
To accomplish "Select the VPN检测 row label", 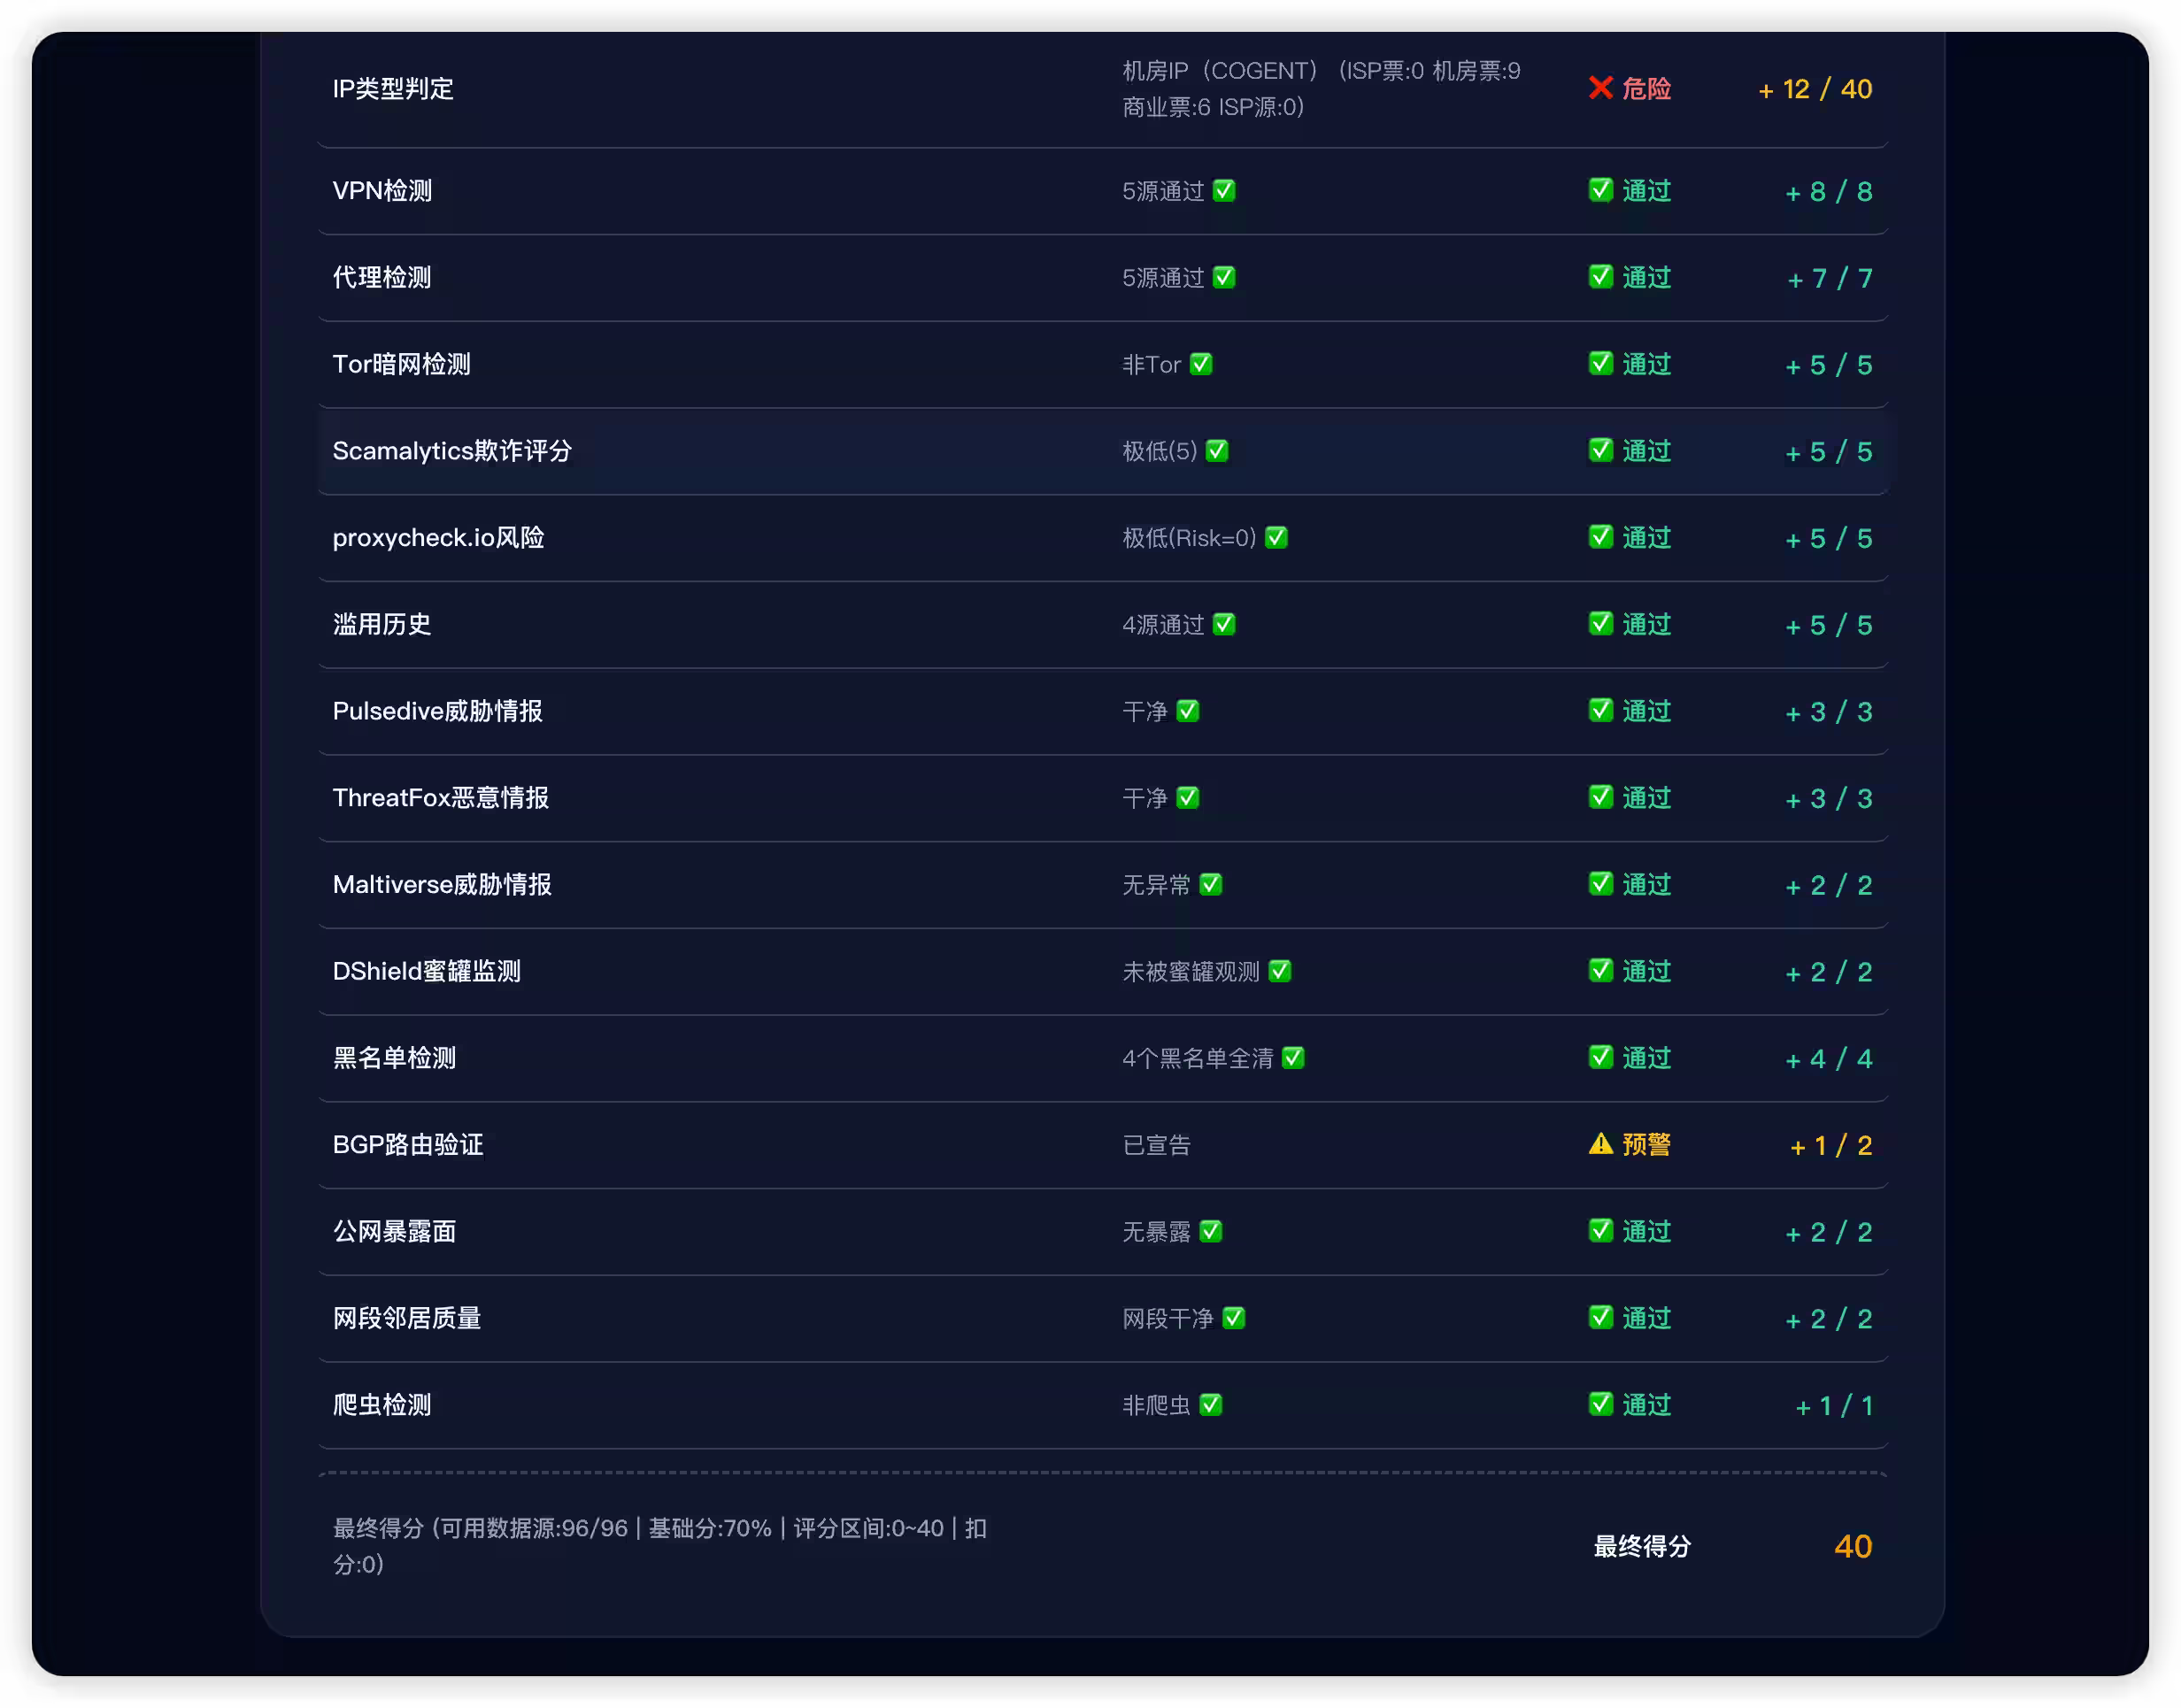I will (x=382, y=191).
